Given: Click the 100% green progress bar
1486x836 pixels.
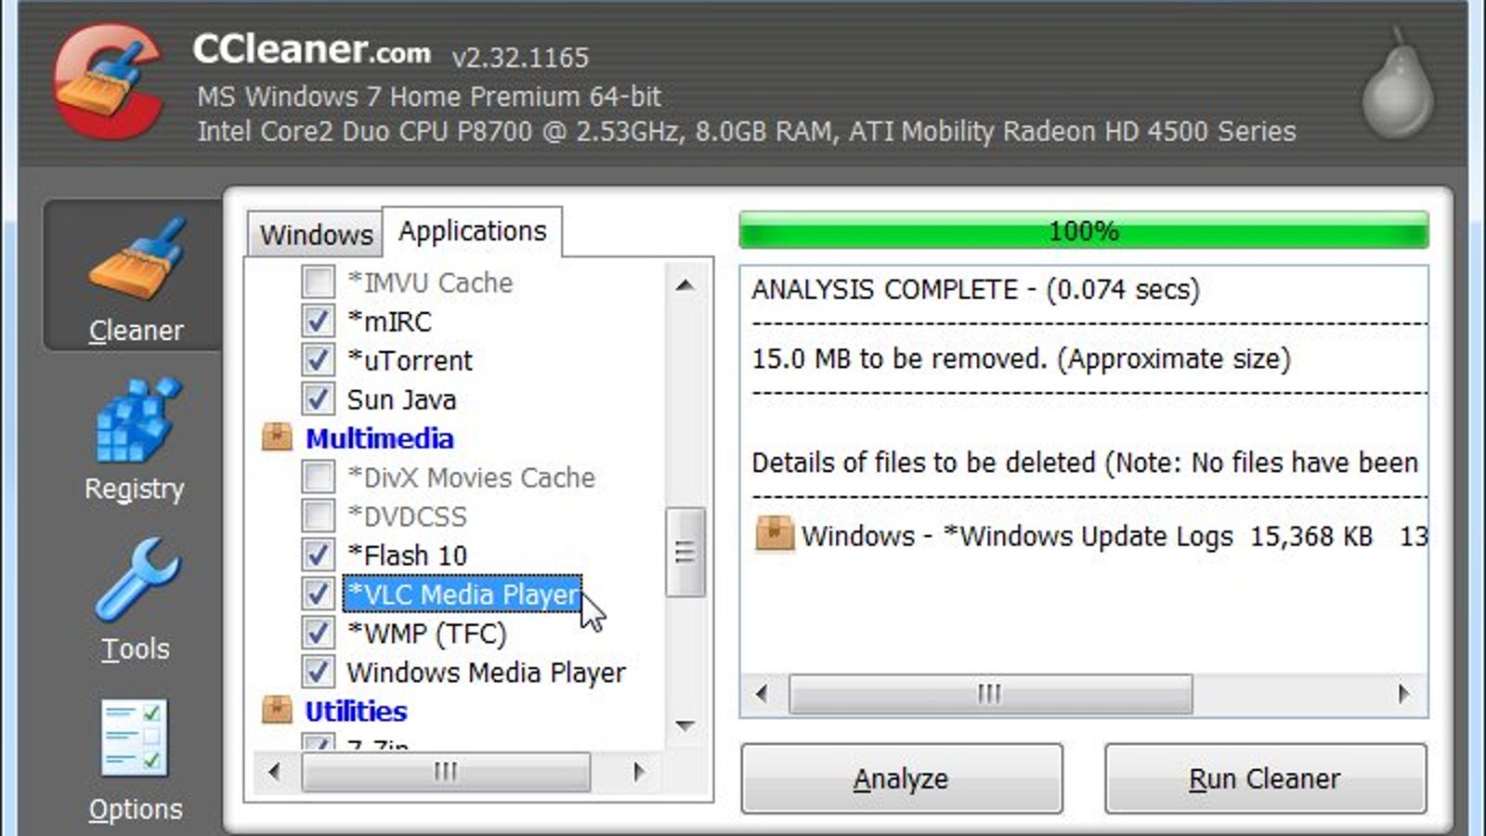Looking at the screenshot, I should click(x=1084, y=230).
